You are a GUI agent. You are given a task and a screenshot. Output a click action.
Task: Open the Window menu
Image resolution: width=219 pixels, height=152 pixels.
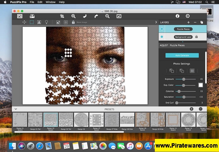[51, 2]
